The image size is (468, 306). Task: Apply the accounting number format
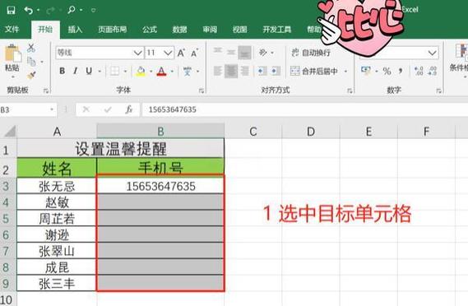click(x=366, y=71)
